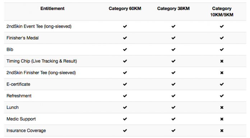The height and width of the screenshot is (138, 250).
Task: Click the Bib checkmark under Category 10KM/5KM
Action: coord(222,49)
